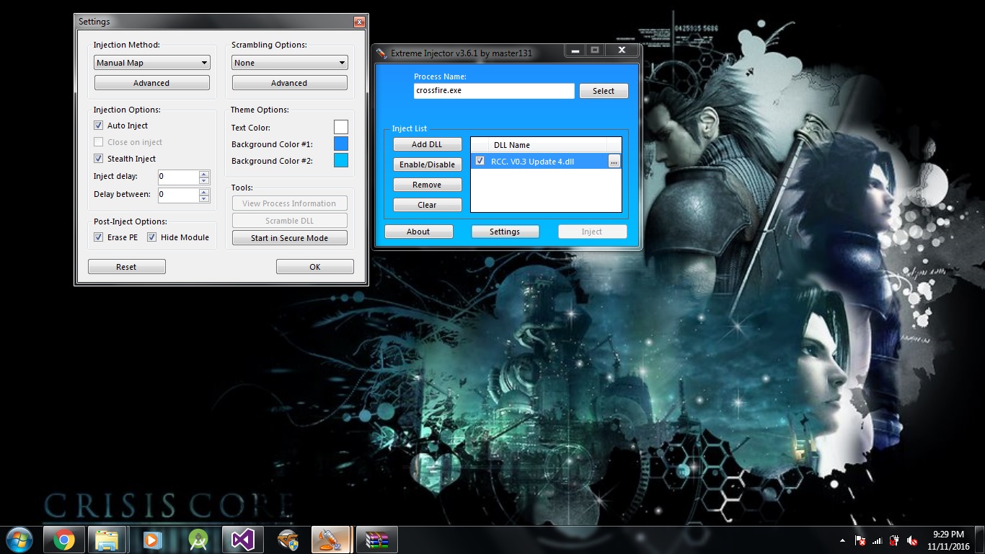Close the Settings window
The height and width of the screenshot is (554, 985).
[359, 22]
